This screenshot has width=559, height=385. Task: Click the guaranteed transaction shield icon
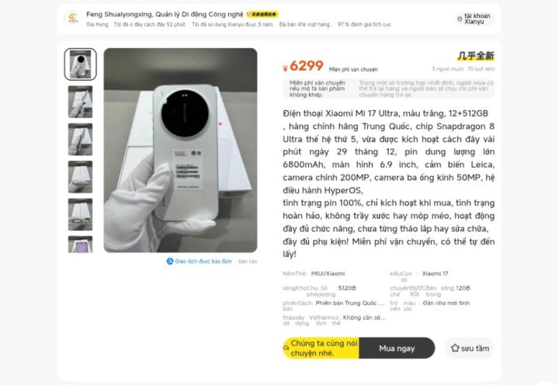click(170, 262)
